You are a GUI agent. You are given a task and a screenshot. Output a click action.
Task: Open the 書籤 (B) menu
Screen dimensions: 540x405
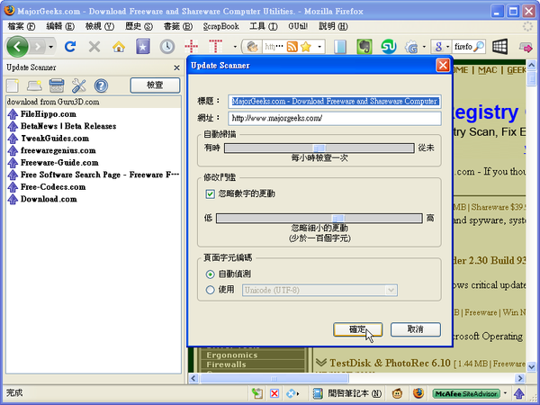click(x=178, y=26)
